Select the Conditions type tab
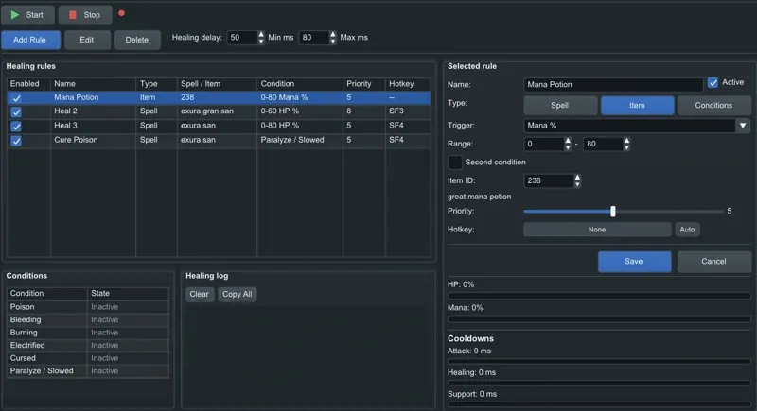 coord(713,106)
